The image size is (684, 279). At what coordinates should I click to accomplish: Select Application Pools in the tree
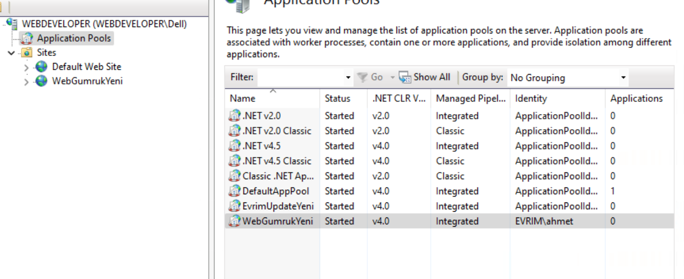point(74,38)
